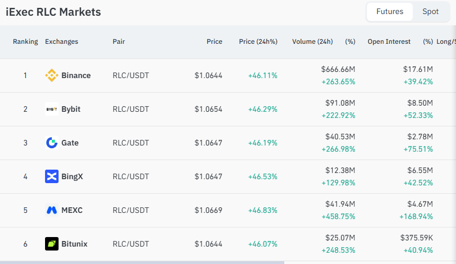456x264 pixels.
Task: Select the Binance RLC/USDT pair cell
Action: click(x=131, y=75)
